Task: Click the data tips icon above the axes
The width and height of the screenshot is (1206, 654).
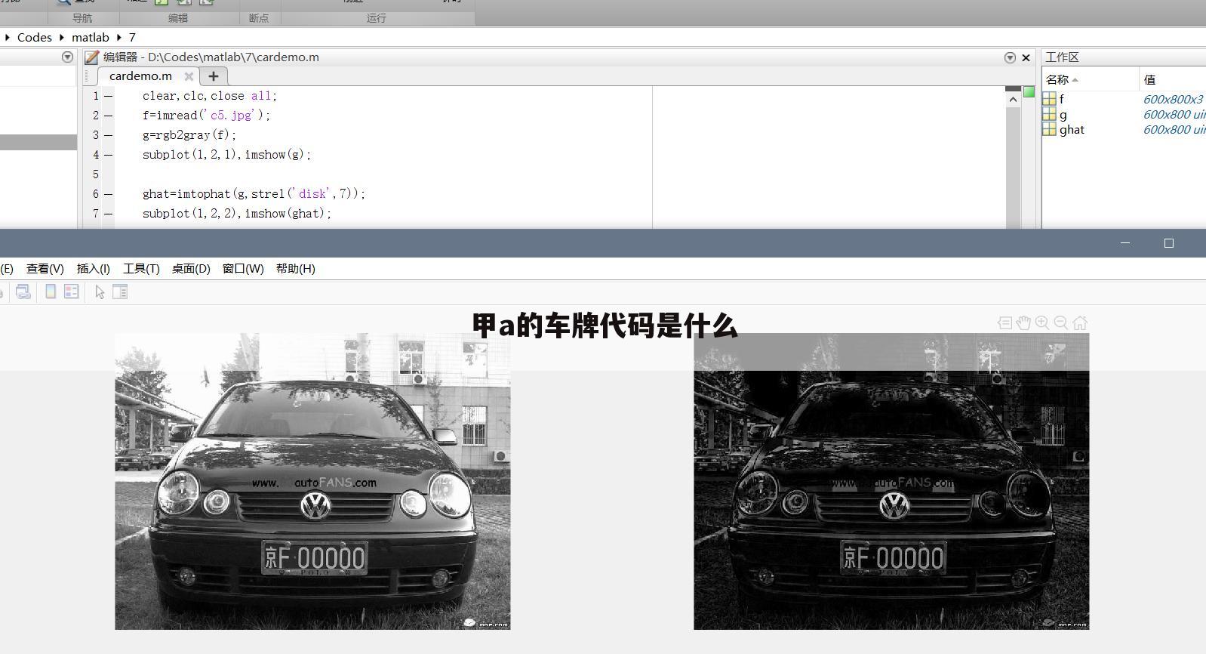Action: [x=1004, y=322]
